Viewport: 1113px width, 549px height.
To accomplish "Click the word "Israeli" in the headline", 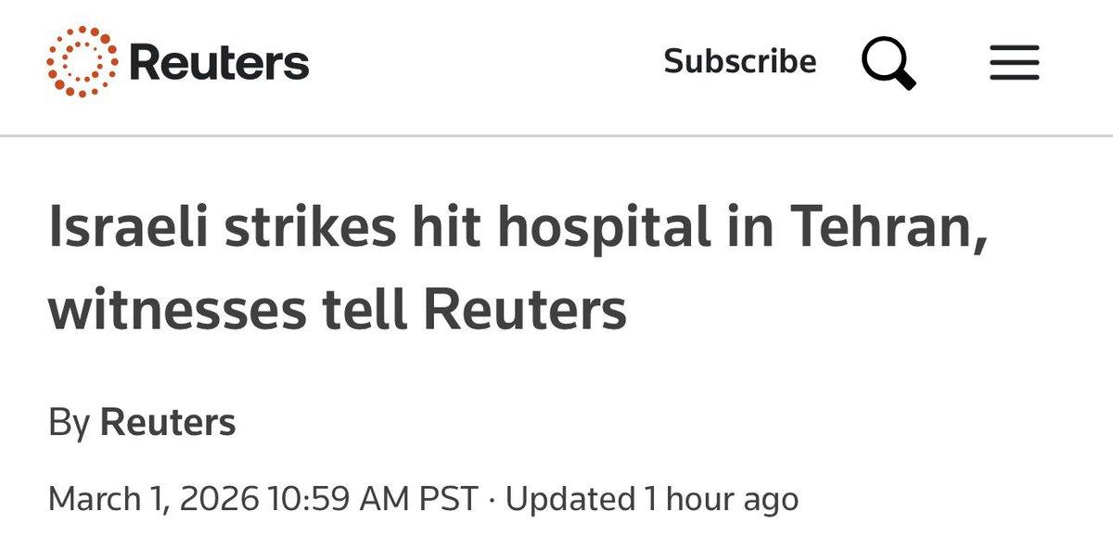I will pos(128,229).
